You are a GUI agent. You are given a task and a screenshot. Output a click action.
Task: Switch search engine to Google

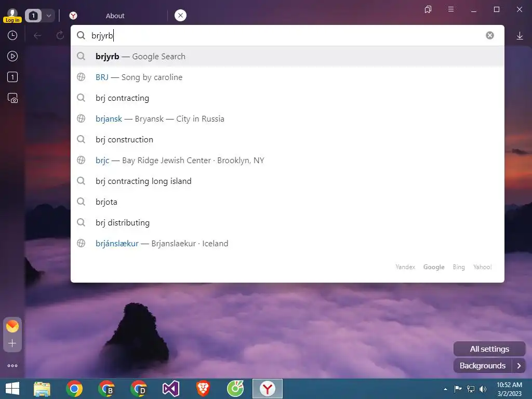(434, 267)
